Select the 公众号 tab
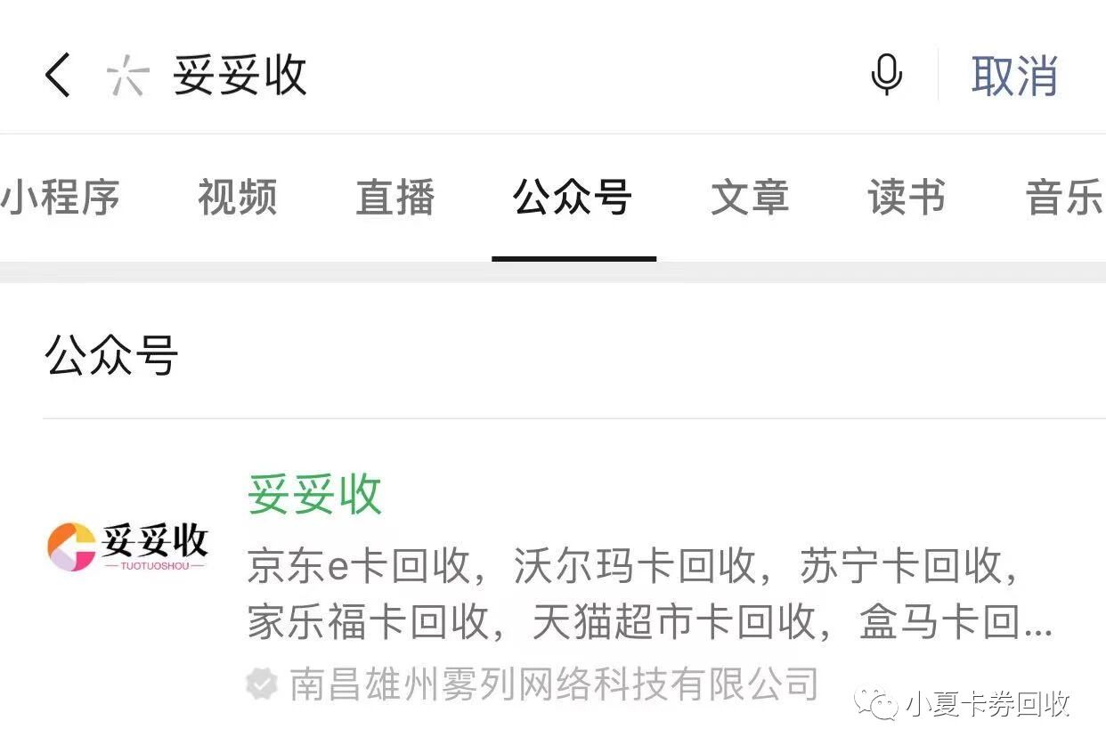Image resolution: width=1106 pixels, height=753 pixels. pos(573,197)
